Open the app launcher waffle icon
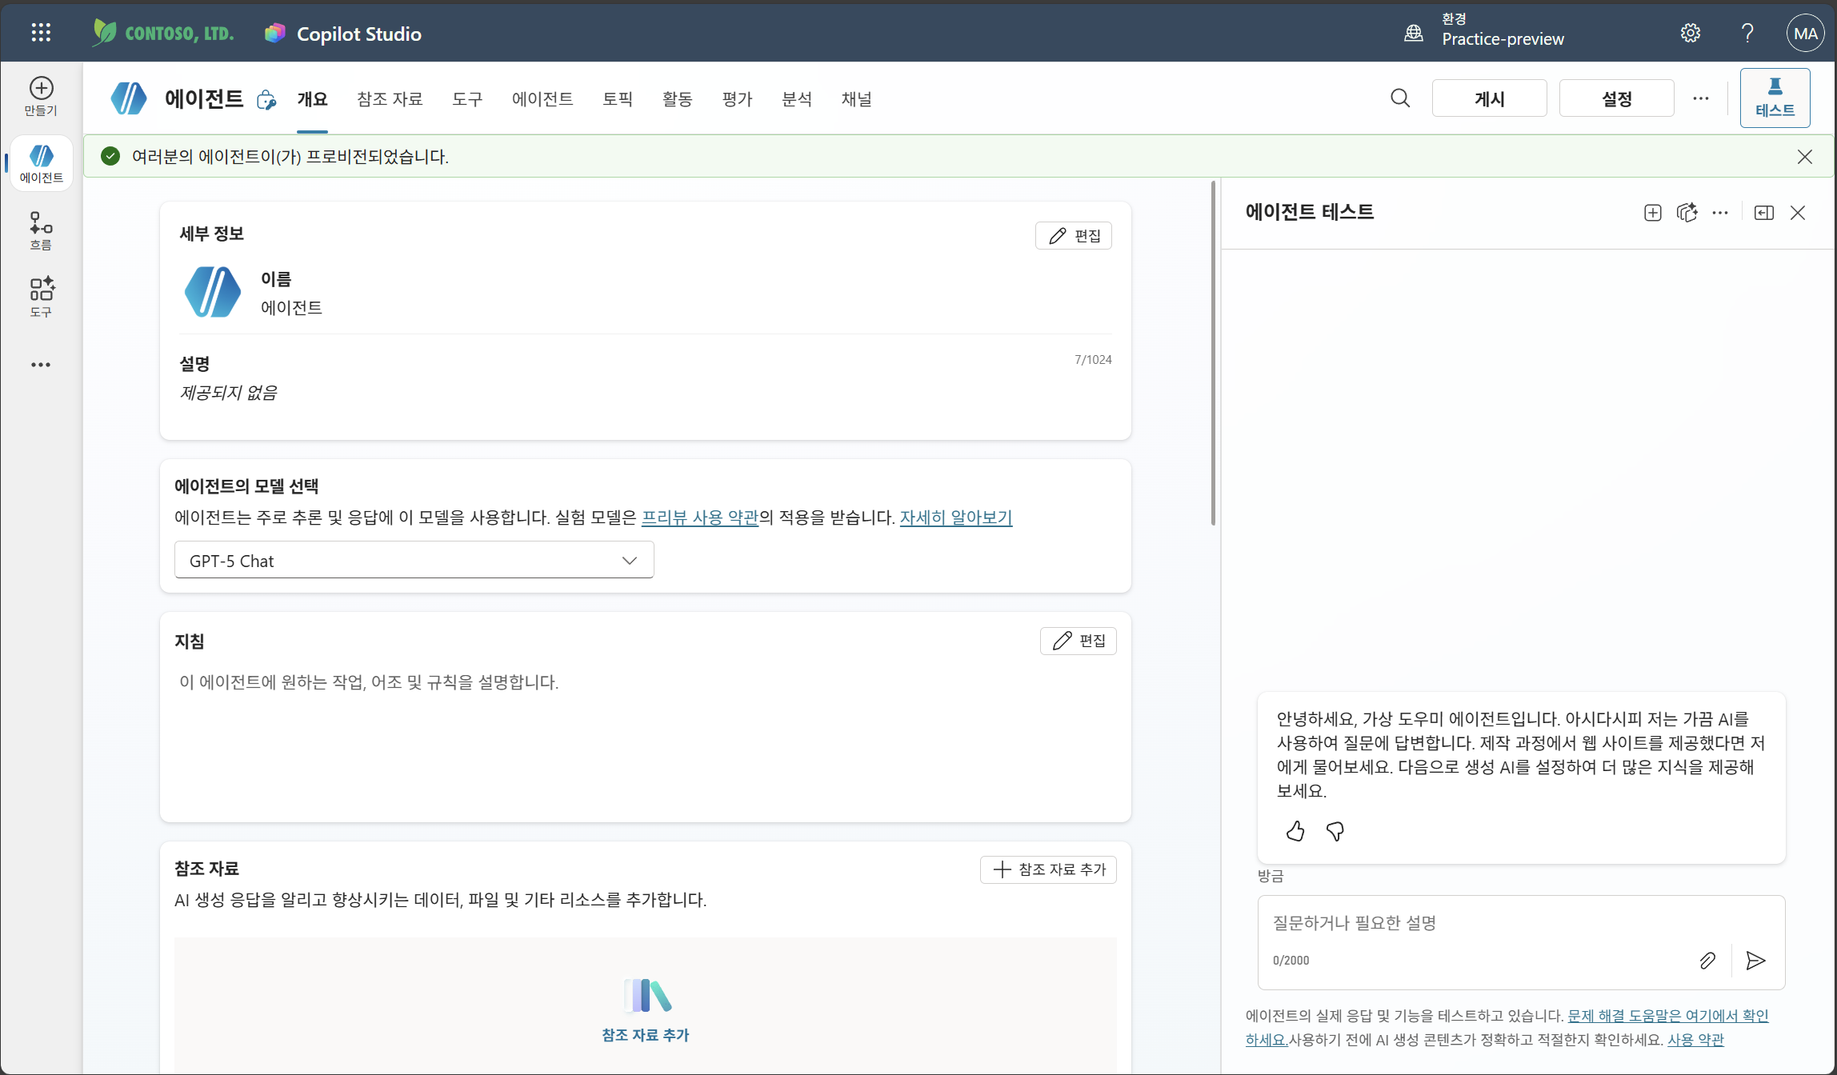The height and width of the screenshot is (1075, 1837). tap(41, 33)
